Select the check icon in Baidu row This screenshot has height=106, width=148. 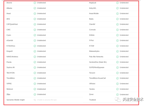(x=118, y=19)
